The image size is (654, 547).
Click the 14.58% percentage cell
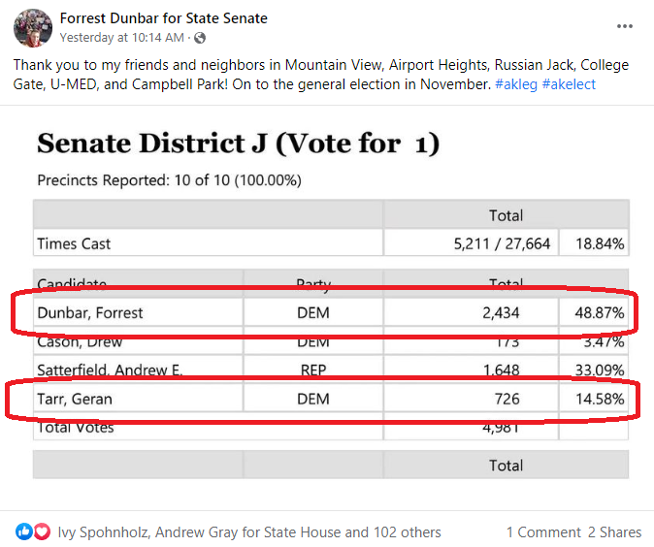(594, 399)
